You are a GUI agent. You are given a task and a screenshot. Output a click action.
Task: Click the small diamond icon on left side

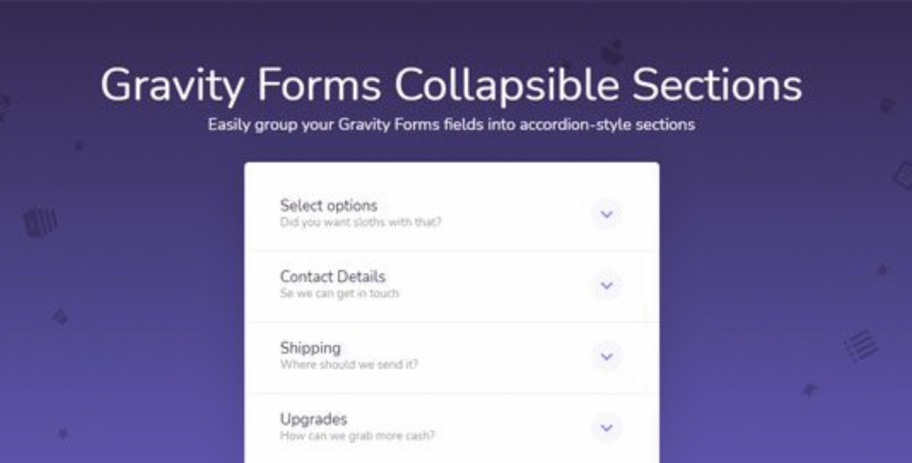coord(60,316)
